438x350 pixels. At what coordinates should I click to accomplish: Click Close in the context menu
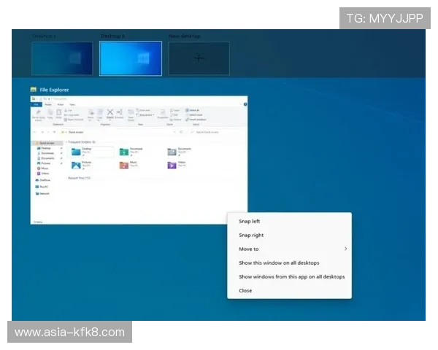[x=245, y=291]
